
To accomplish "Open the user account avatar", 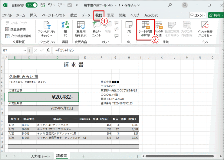I will [x=185, y=5].
